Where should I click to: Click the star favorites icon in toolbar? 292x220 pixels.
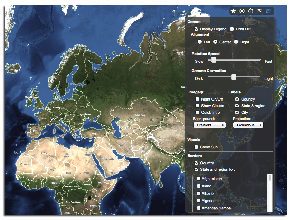(x=233, y=11)
